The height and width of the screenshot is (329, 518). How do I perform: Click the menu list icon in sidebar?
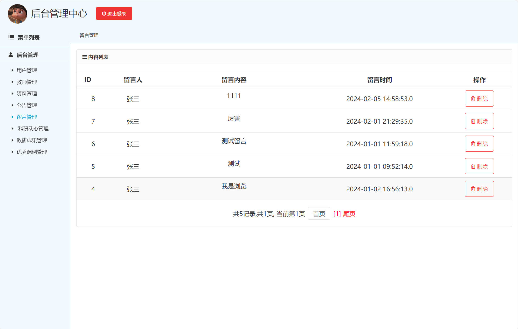(x=11, y=37)
